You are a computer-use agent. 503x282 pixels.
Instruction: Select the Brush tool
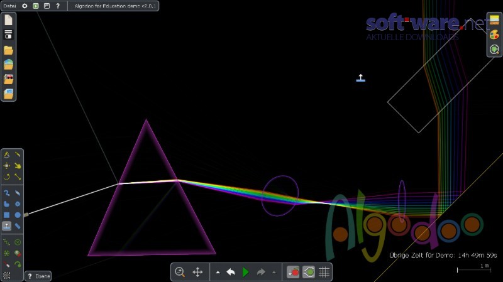click(6, 193)
